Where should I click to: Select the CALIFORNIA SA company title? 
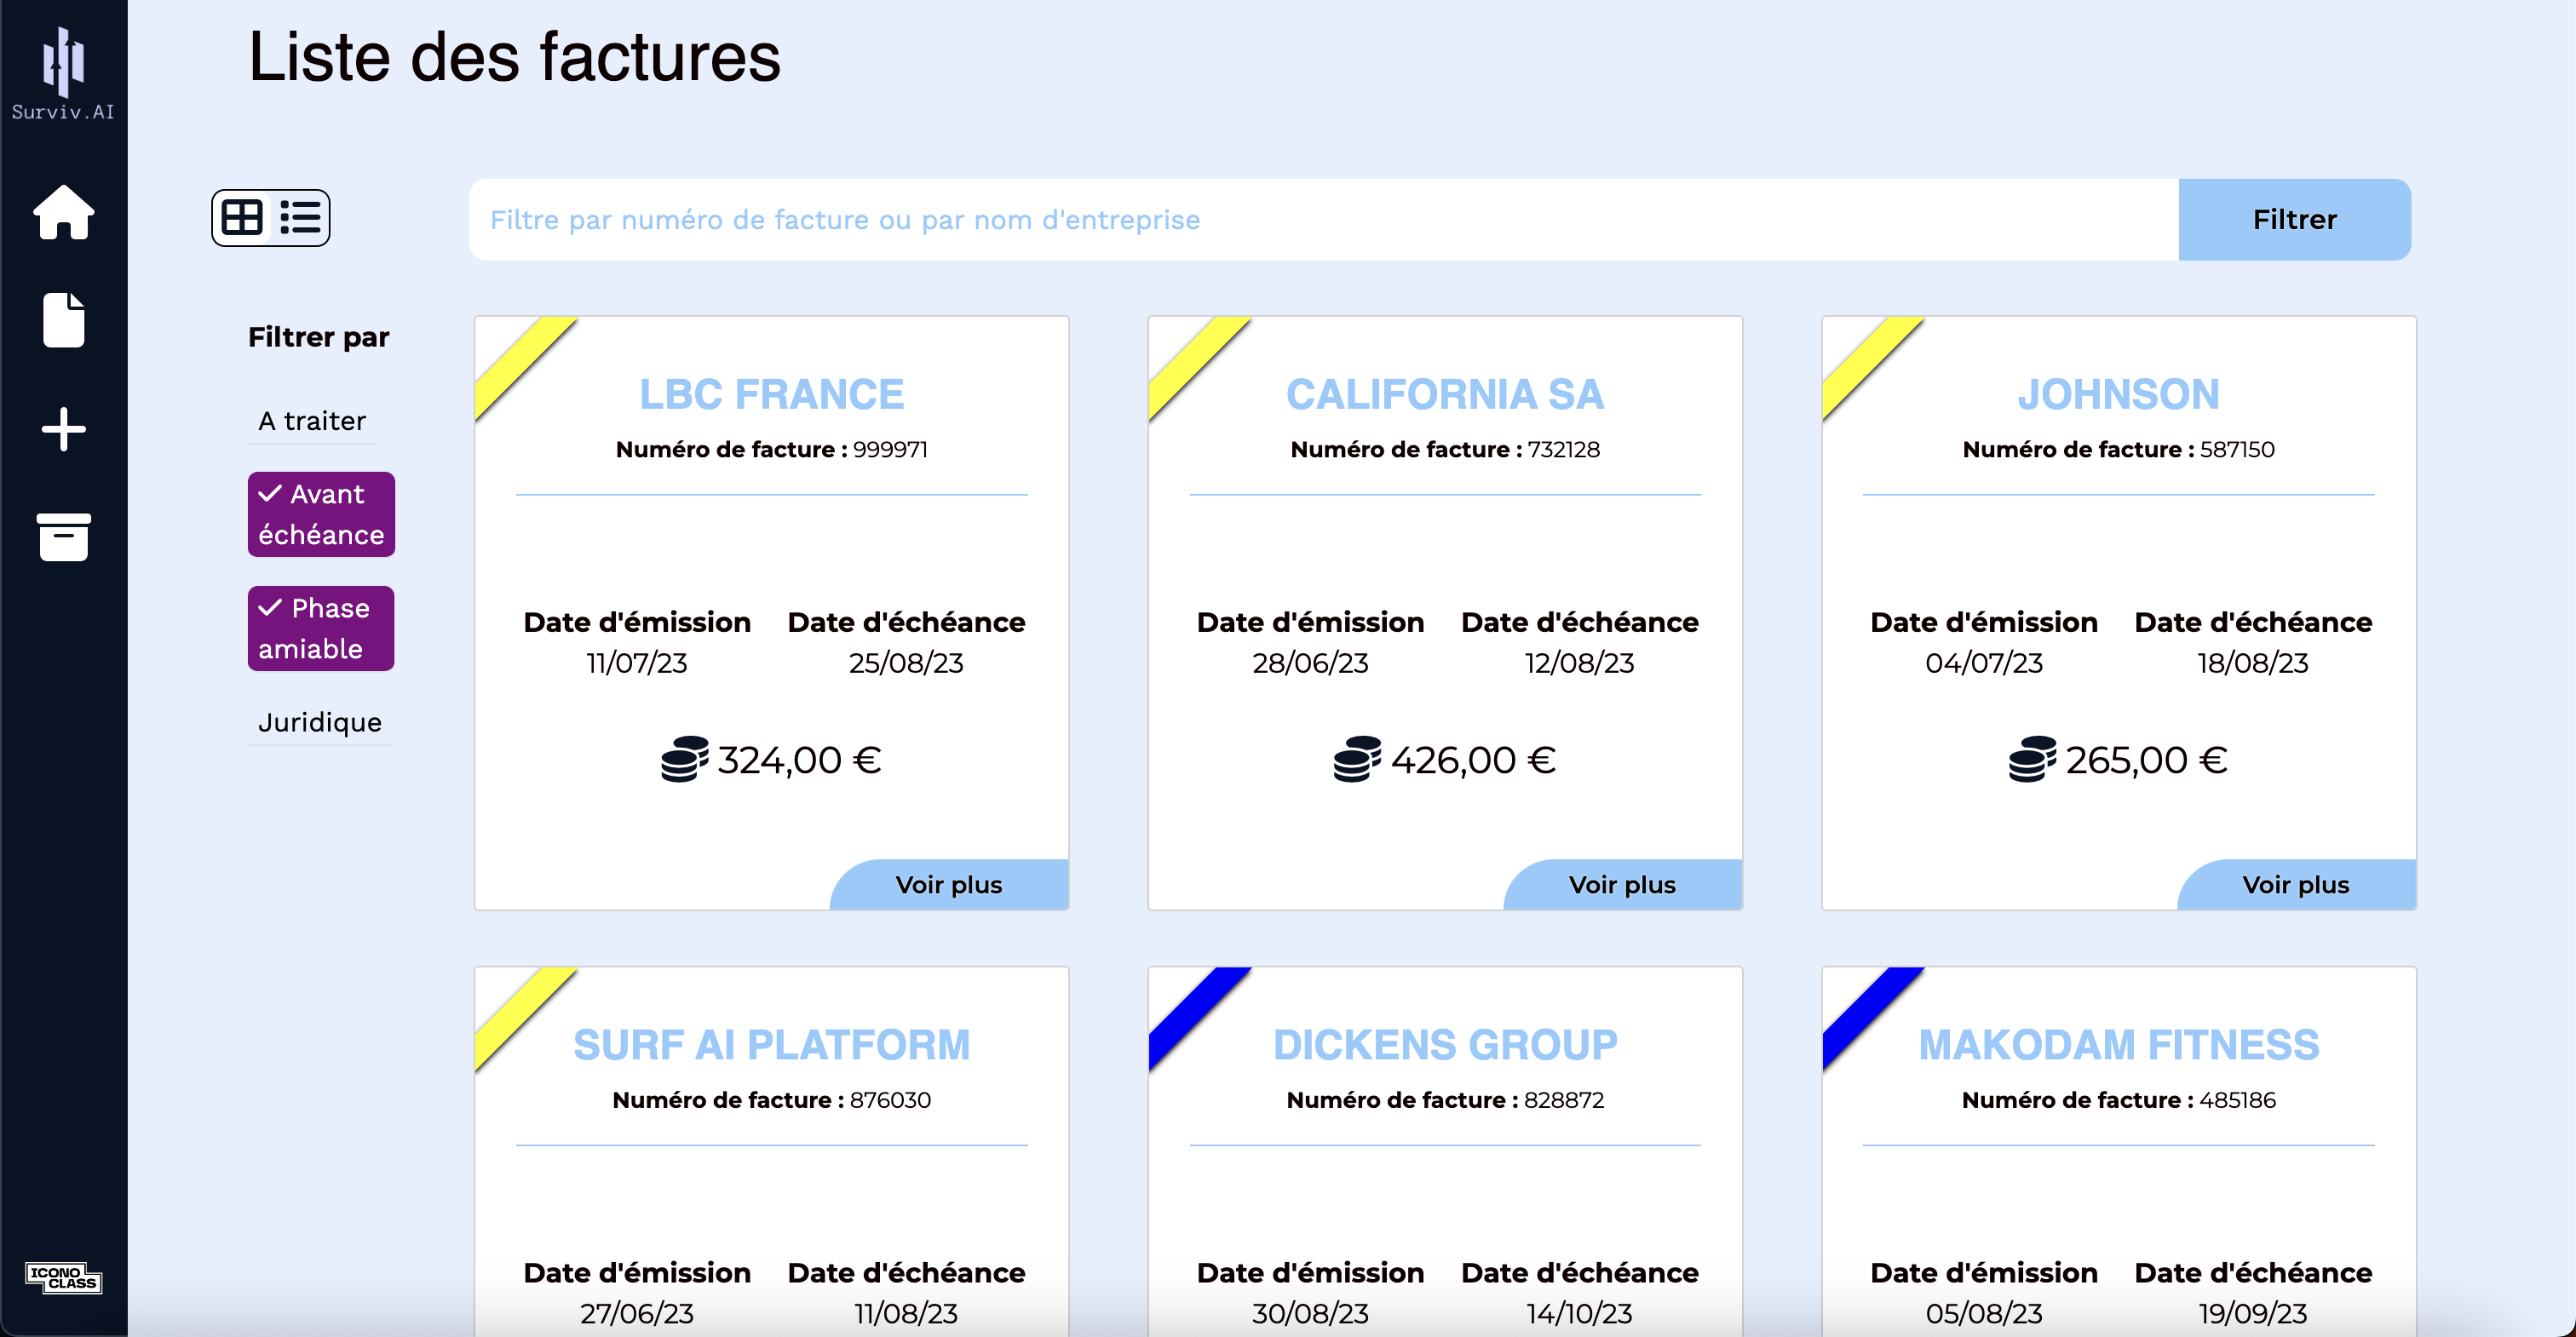pyautogui.click(x=1445, y=394)
